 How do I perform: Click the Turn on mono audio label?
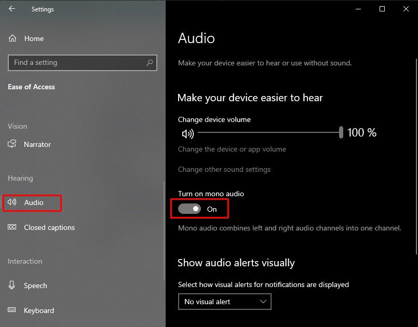click(x=211, y=194)
